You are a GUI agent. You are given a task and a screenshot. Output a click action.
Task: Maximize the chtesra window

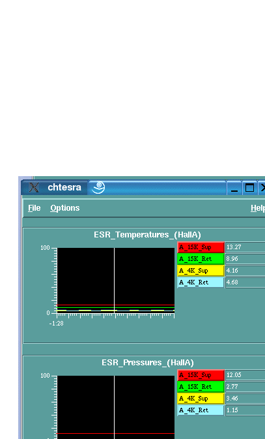tap(249, 188)
